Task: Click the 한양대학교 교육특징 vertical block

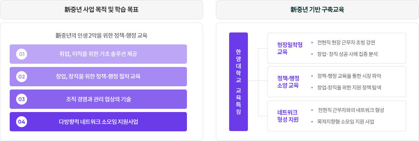Action: pyautogui.click(x=239, y=82)
